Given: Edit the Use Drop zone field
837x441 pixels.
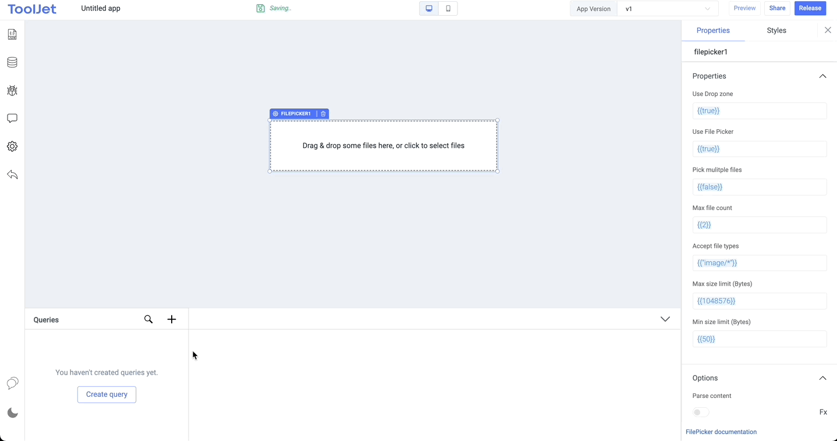Looking at the screenshot, I should click(x=760, y=111).
